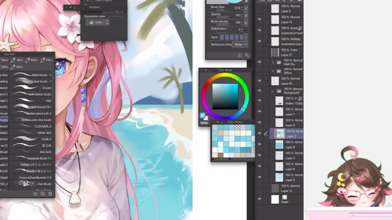Image resolution: width=392 pixels, height=220 pixels.
Task: Select Layer 4 in layer list
Action: [x=286, y=155]
